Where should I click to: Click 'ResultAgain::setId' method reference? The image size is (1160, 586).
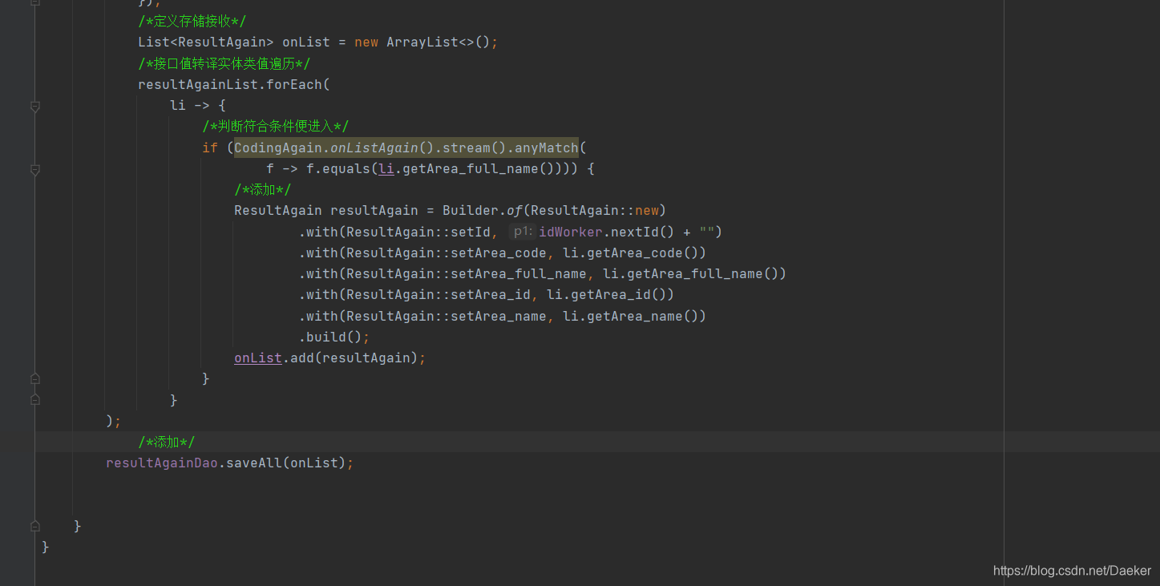tap(418, 232)
